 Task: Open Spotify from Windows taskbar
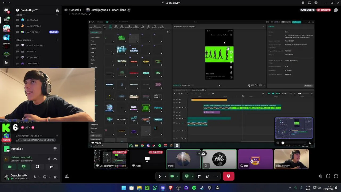(x=194, y=188)
